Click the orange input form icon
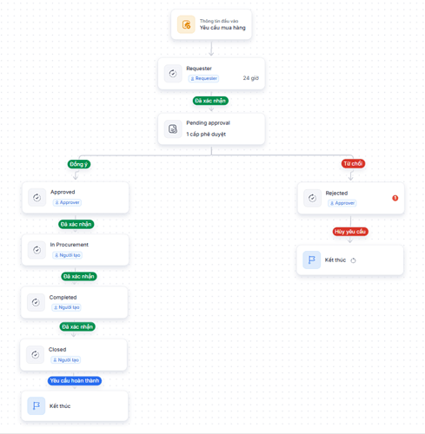 [x=186, y=24]
